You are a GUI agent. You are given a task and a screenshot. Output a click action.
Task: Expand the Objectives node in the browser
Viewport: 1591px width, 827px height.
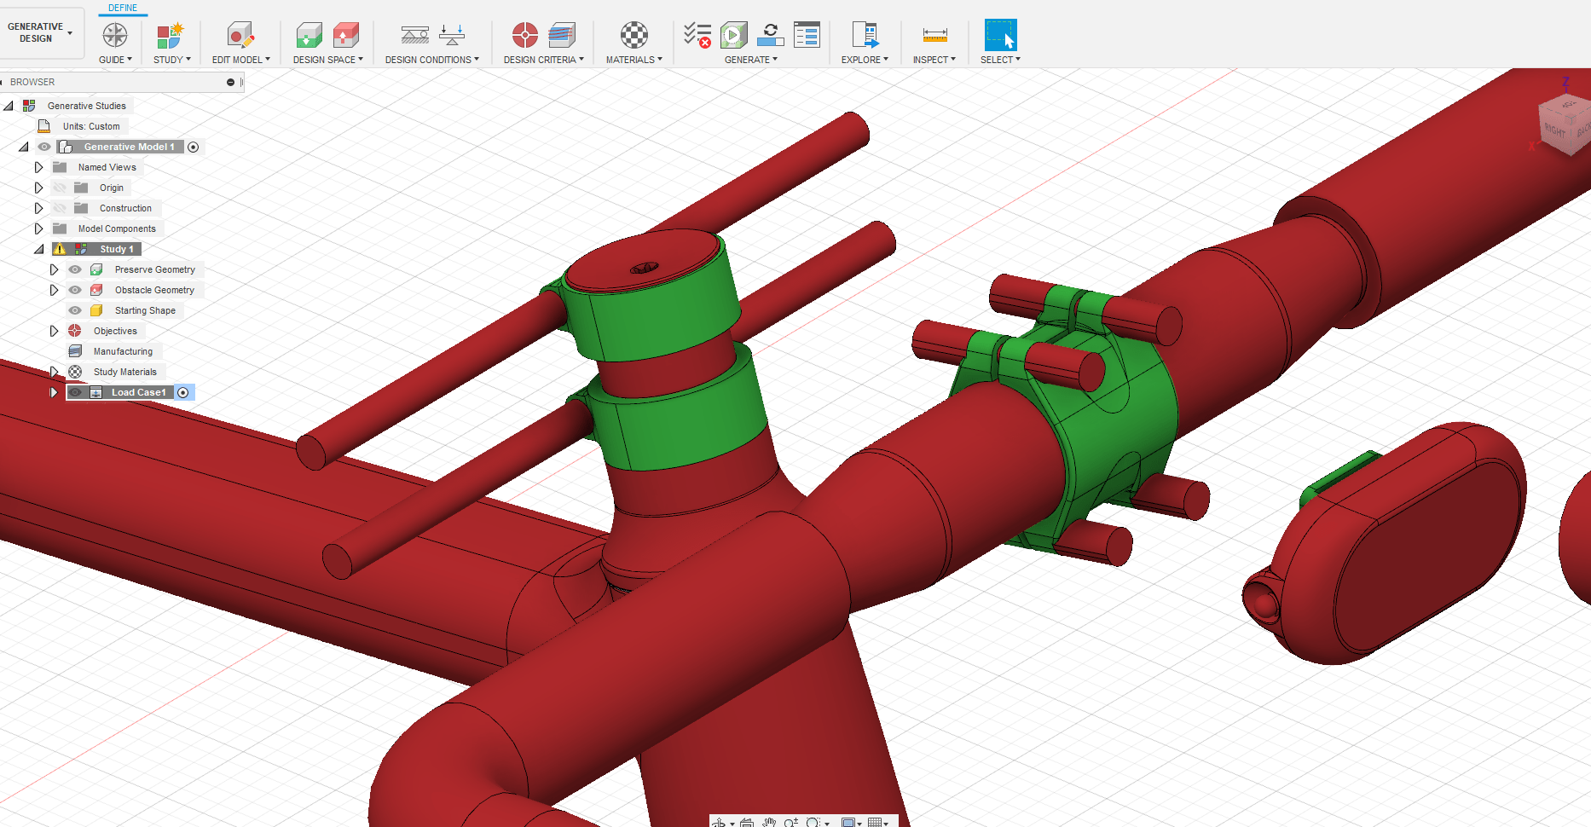[54, 330]
